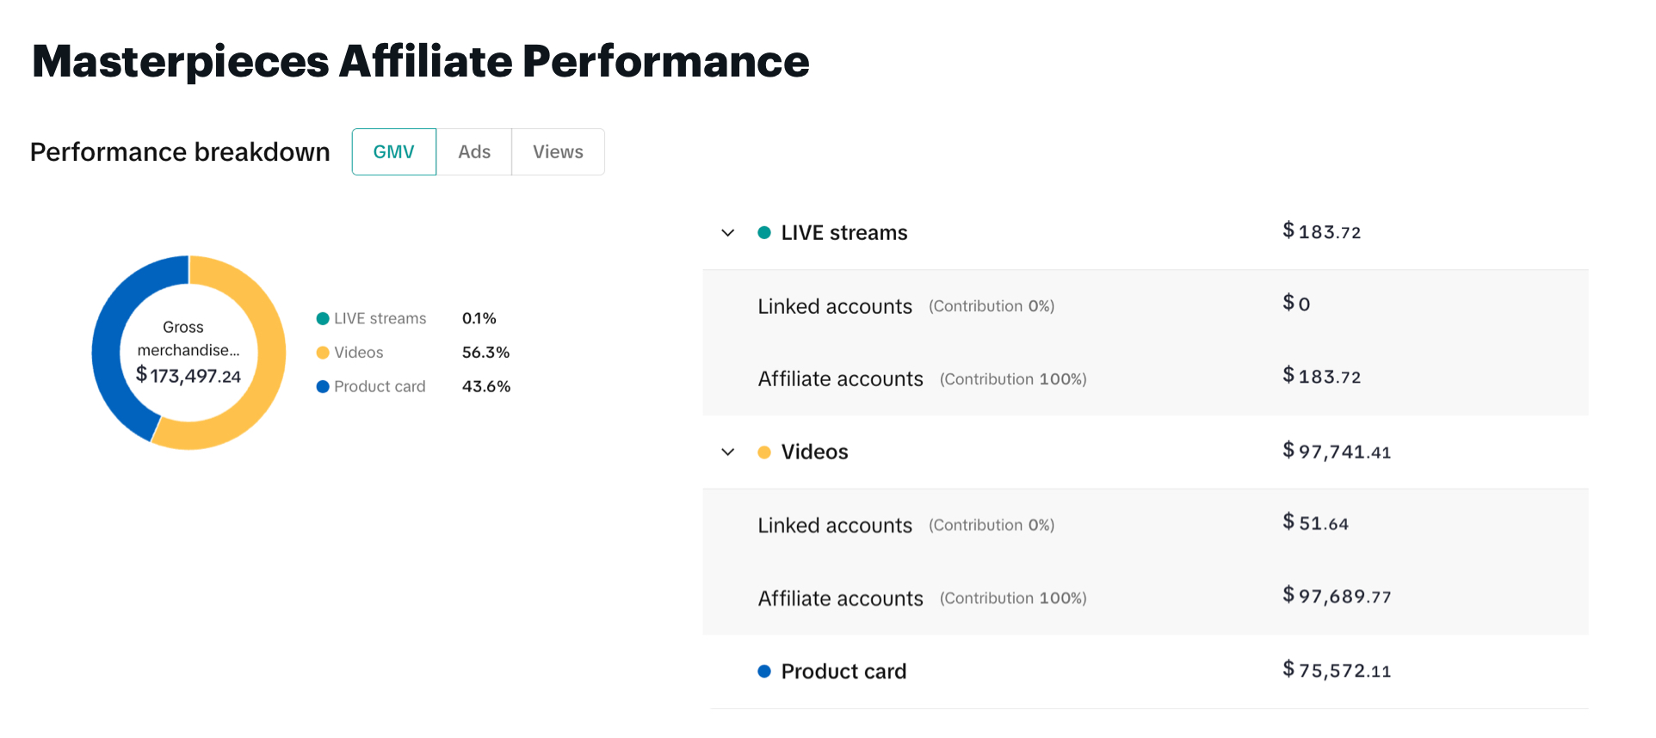Collapse the Videos row chevron

pos(728,452)
